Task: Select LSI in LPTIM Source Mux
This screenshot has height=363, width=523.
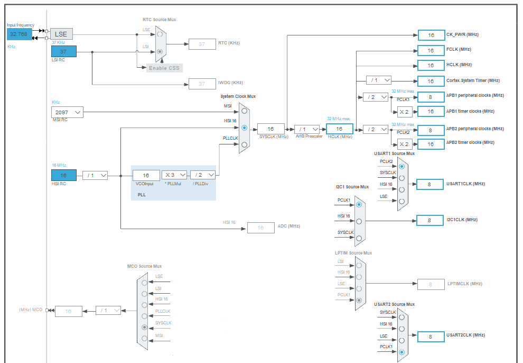Action: pos(359,266)
